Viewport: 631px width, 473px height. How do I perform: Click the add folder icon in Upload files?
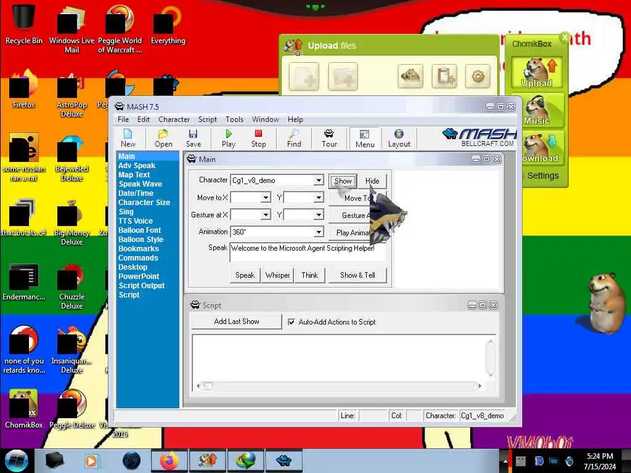coord(343,76)
